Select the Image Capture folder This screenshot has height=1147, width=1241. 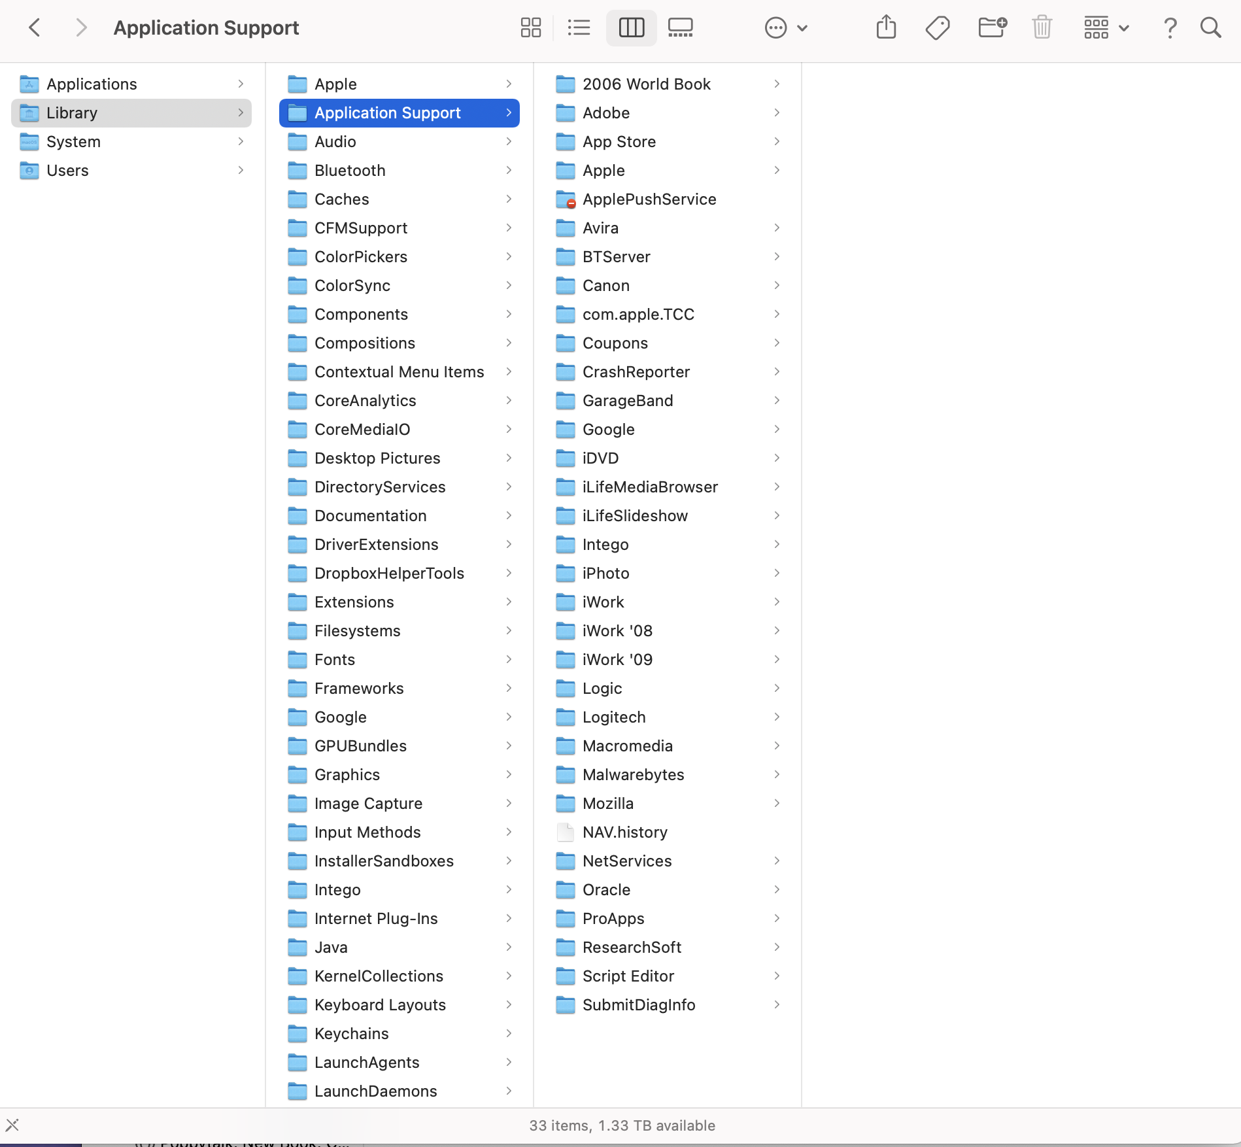399,803
